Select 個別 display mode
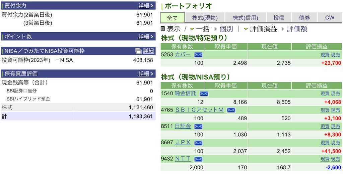The height and width of the screenshot is (174, 343). [x=226, y=29]
